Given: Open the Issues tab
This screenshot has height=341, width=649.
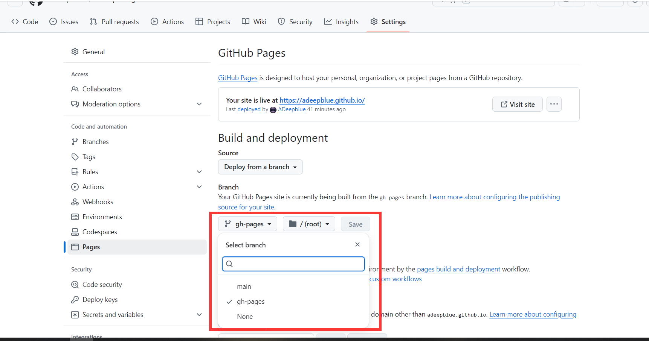Looking at the screenshot, I should coord(64,22).
